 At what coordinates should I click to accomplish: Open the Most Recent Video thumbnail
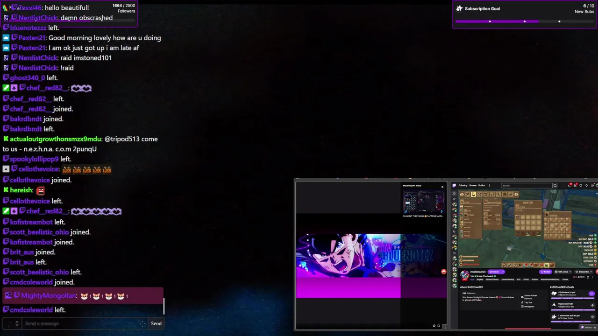(x=424, y=202)
